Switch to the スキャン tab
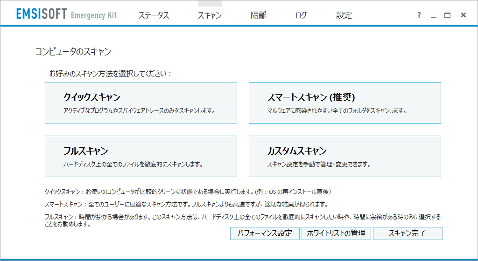 point(210,15)
